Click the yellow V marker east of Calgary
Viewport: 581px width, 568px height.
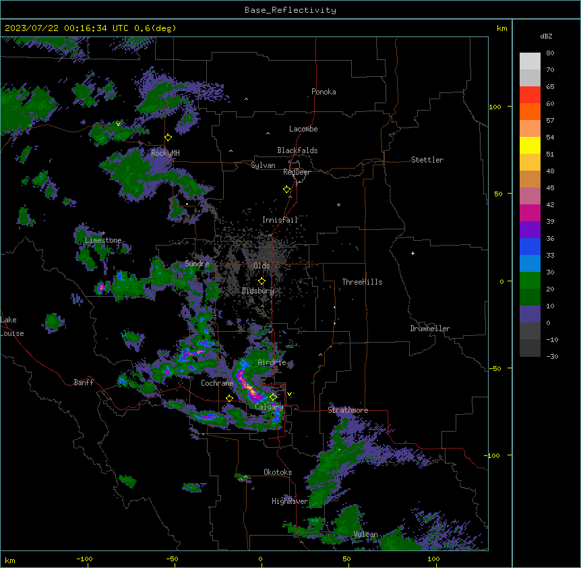[x=289, y=394]
